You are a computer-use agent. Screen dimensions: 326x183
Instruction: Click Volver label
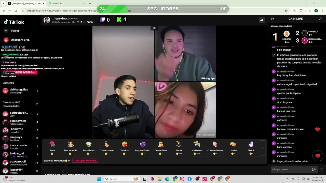[x=15, y=31]
